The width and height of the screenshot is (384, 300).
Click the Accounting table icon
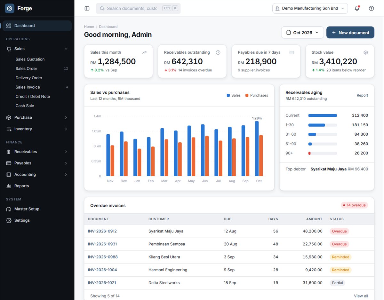point(9,175)
